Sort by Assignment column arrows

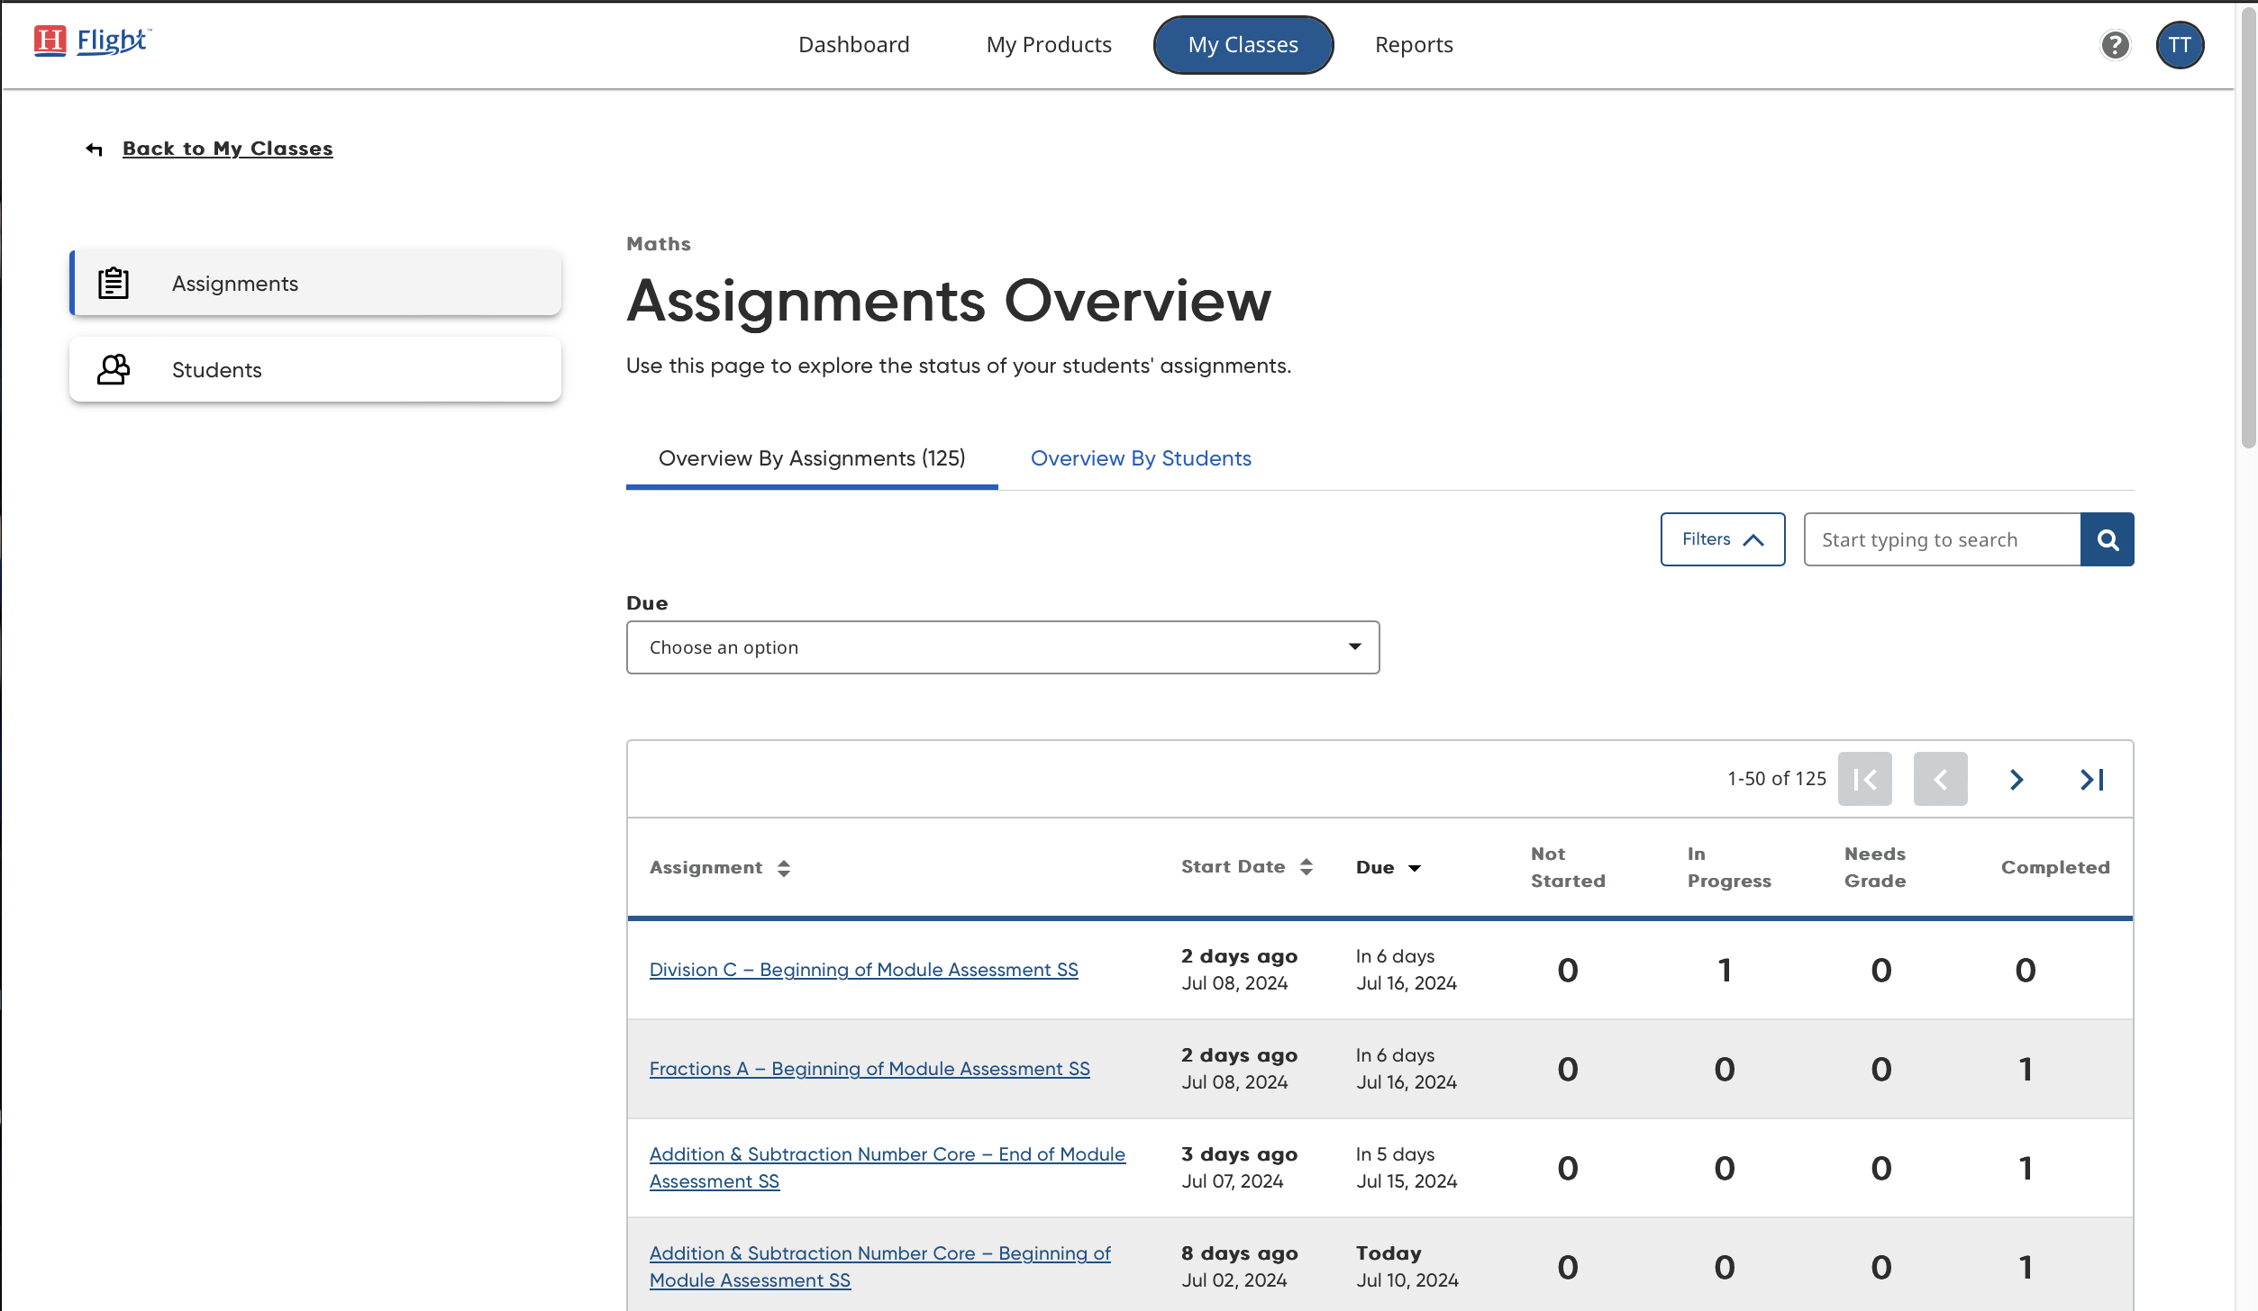[784, 867]
